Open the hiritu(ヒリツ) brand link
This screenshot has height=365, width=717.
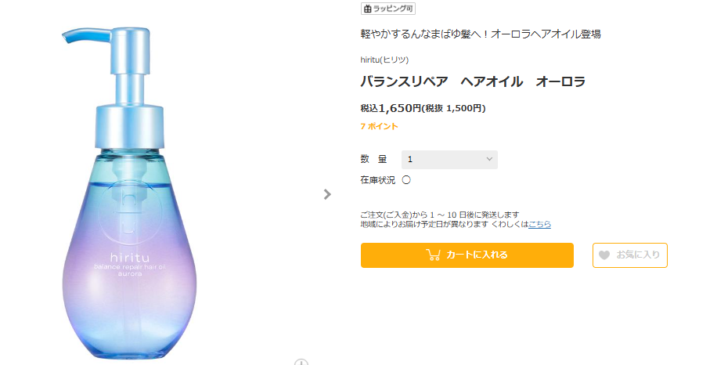pyautogui.click(x=384, y=60)
